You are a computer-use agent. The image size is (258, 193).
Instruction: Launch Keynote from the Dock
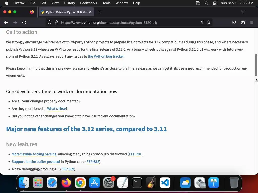coord(214,183)
